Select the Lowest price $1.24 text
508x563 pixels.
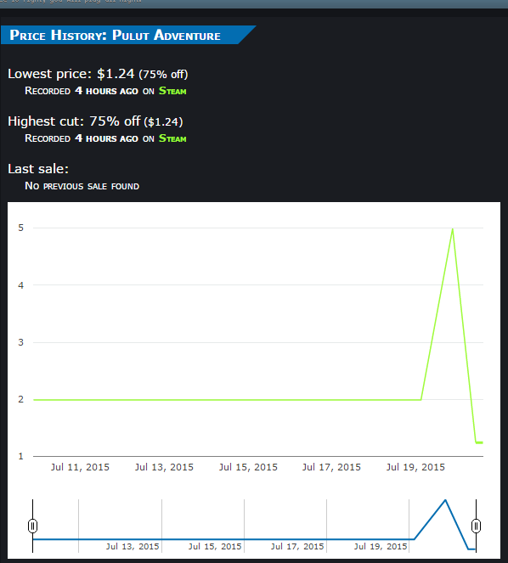tap(98, 74)
